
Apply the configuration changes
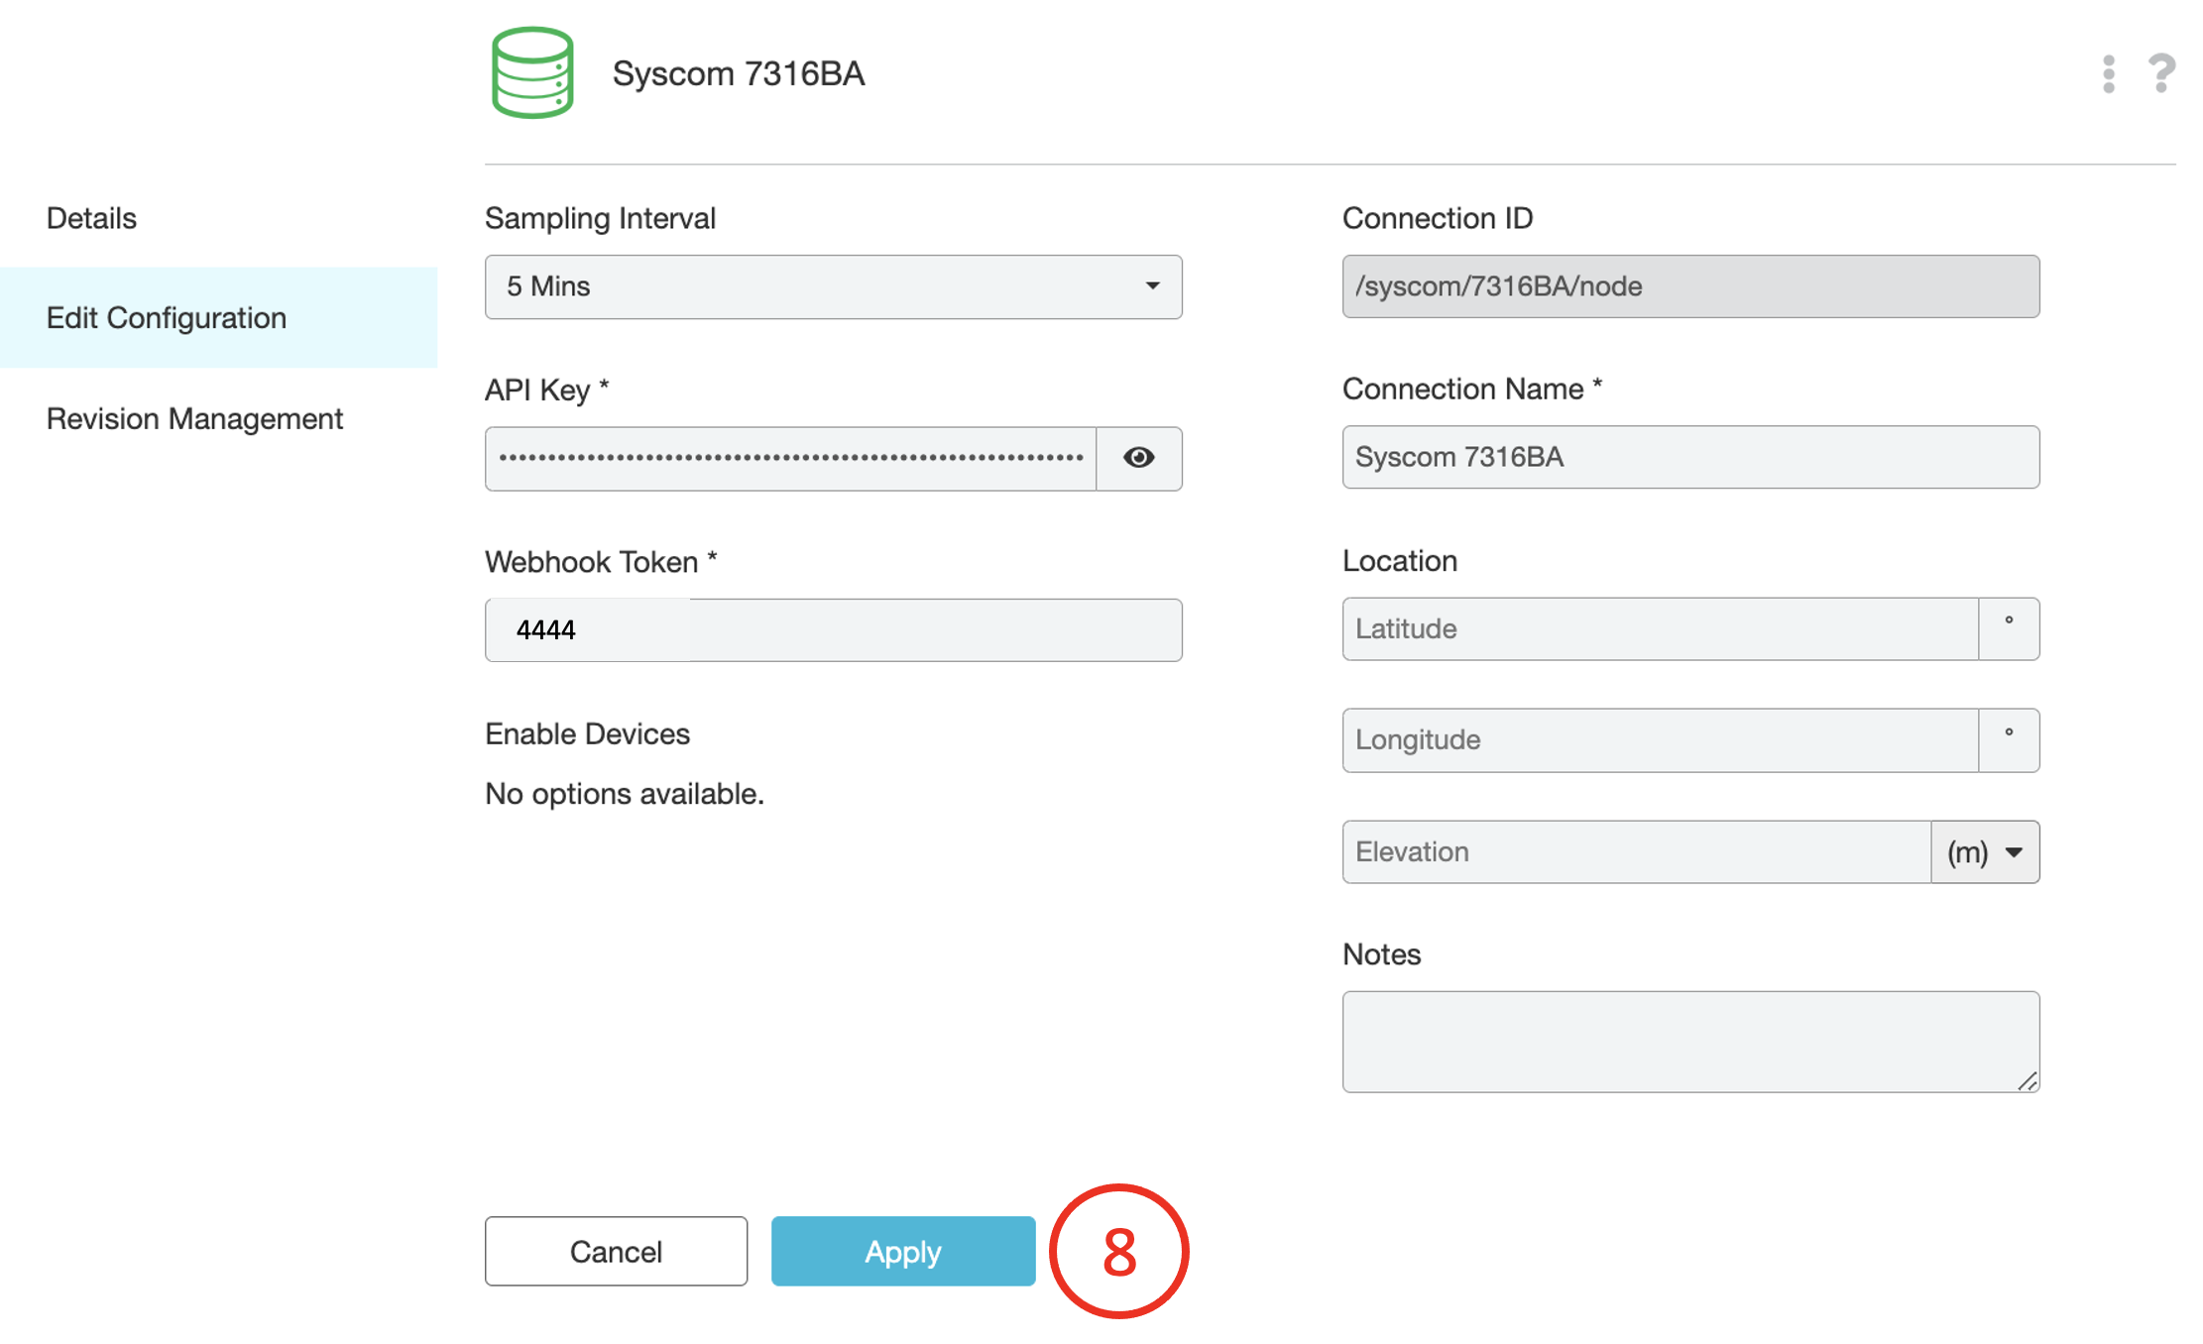click(x=903, y=1251)
